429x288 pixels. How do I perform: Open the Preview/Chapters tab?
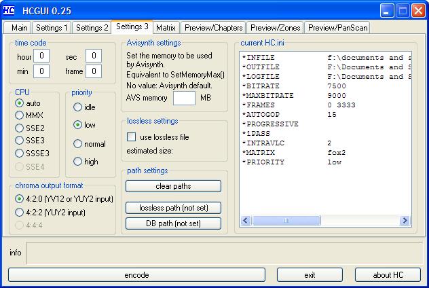coord(213,28)
